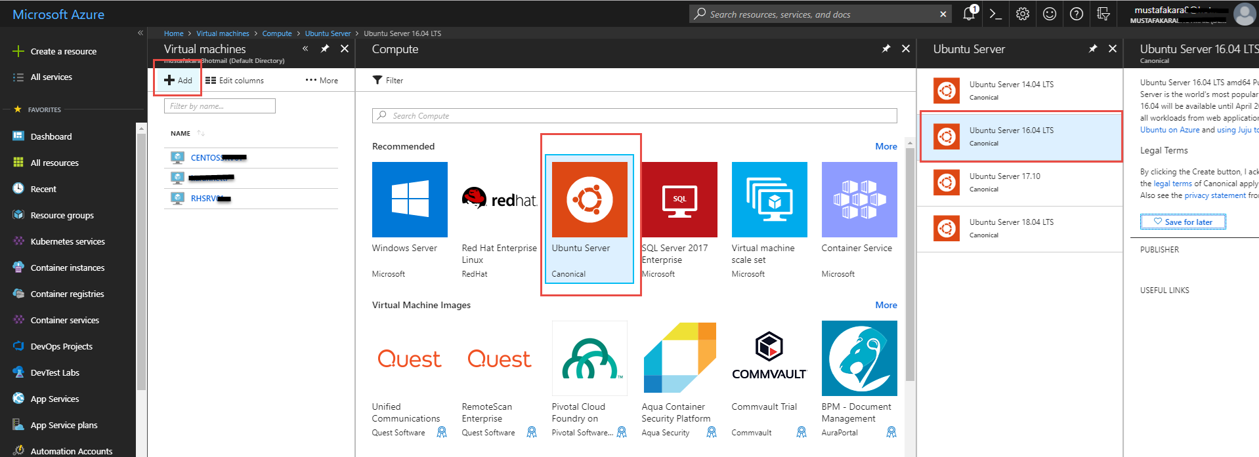Open App Service plans in the sidebar
This screenshot has width=1259, height=457.
coord(64,425)
